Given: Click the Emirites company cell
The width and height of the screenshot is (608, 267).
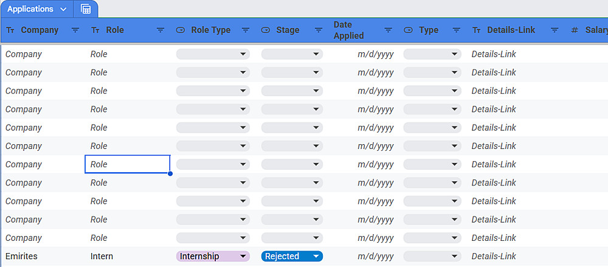Looking at the screenshot, I should [x=22, y=257].
